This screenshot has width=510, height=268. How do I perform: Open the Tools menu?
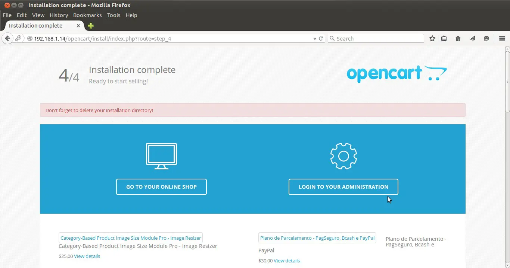[113, 15]
